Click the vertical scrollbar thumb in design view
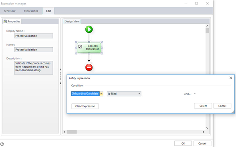This screenshot has height=147, width=236. pyautogui.click(x=207, y=30)
